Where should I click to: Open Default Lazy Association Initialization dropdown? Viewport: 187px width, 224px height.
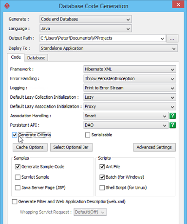click(x=130, y=106)
